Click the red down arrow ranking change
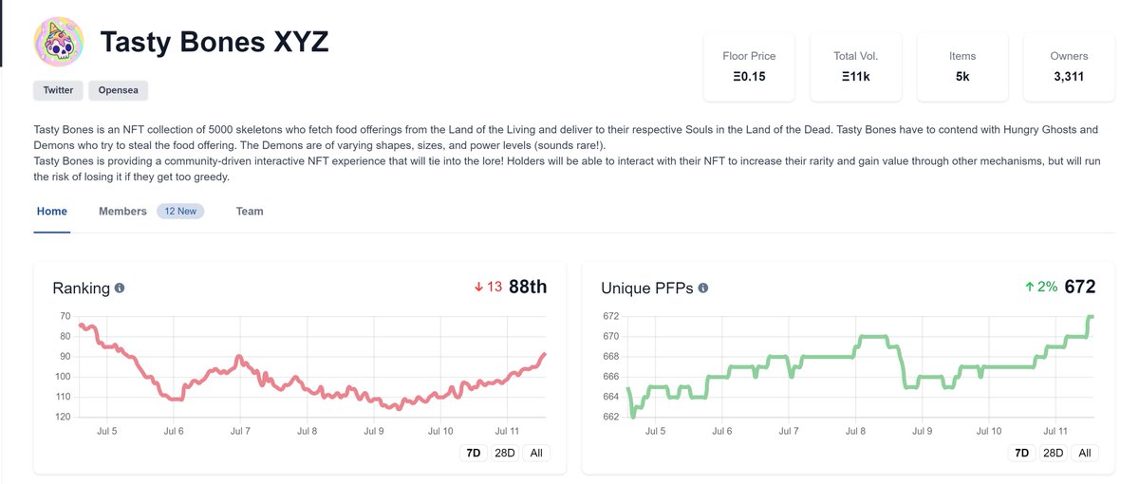Viewport: 1139px width, 484px height. [479, 287]
